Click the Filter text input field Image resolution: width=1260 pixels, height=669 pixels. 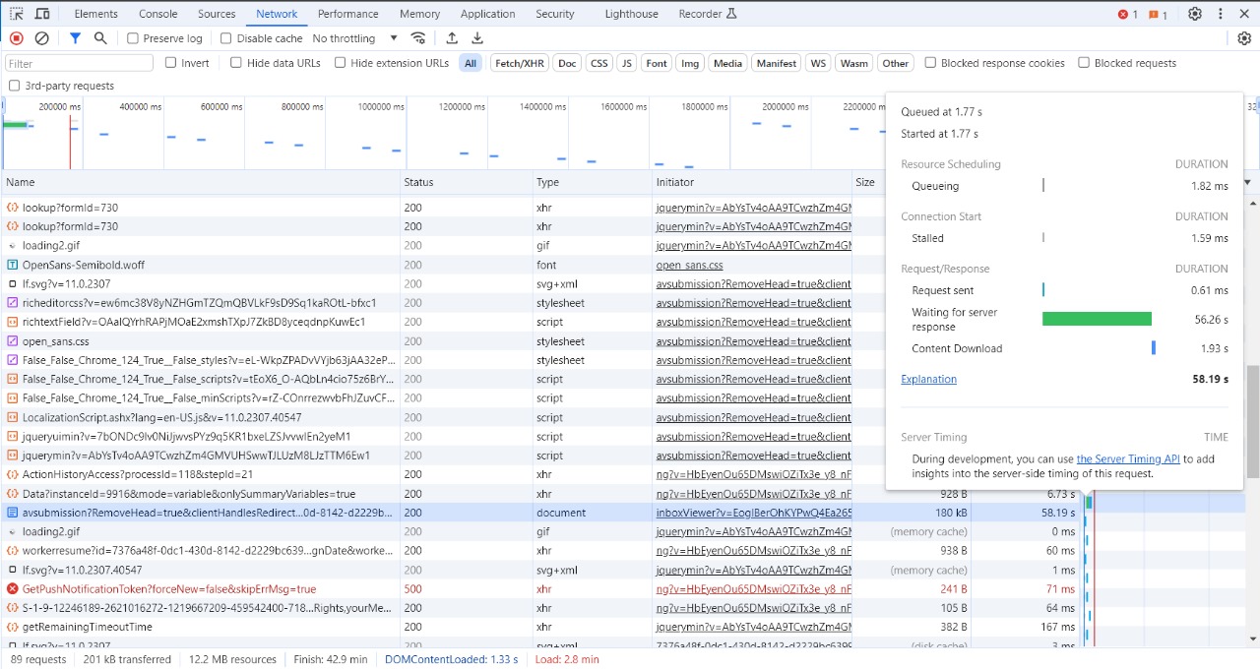click(x=79, y=63)
